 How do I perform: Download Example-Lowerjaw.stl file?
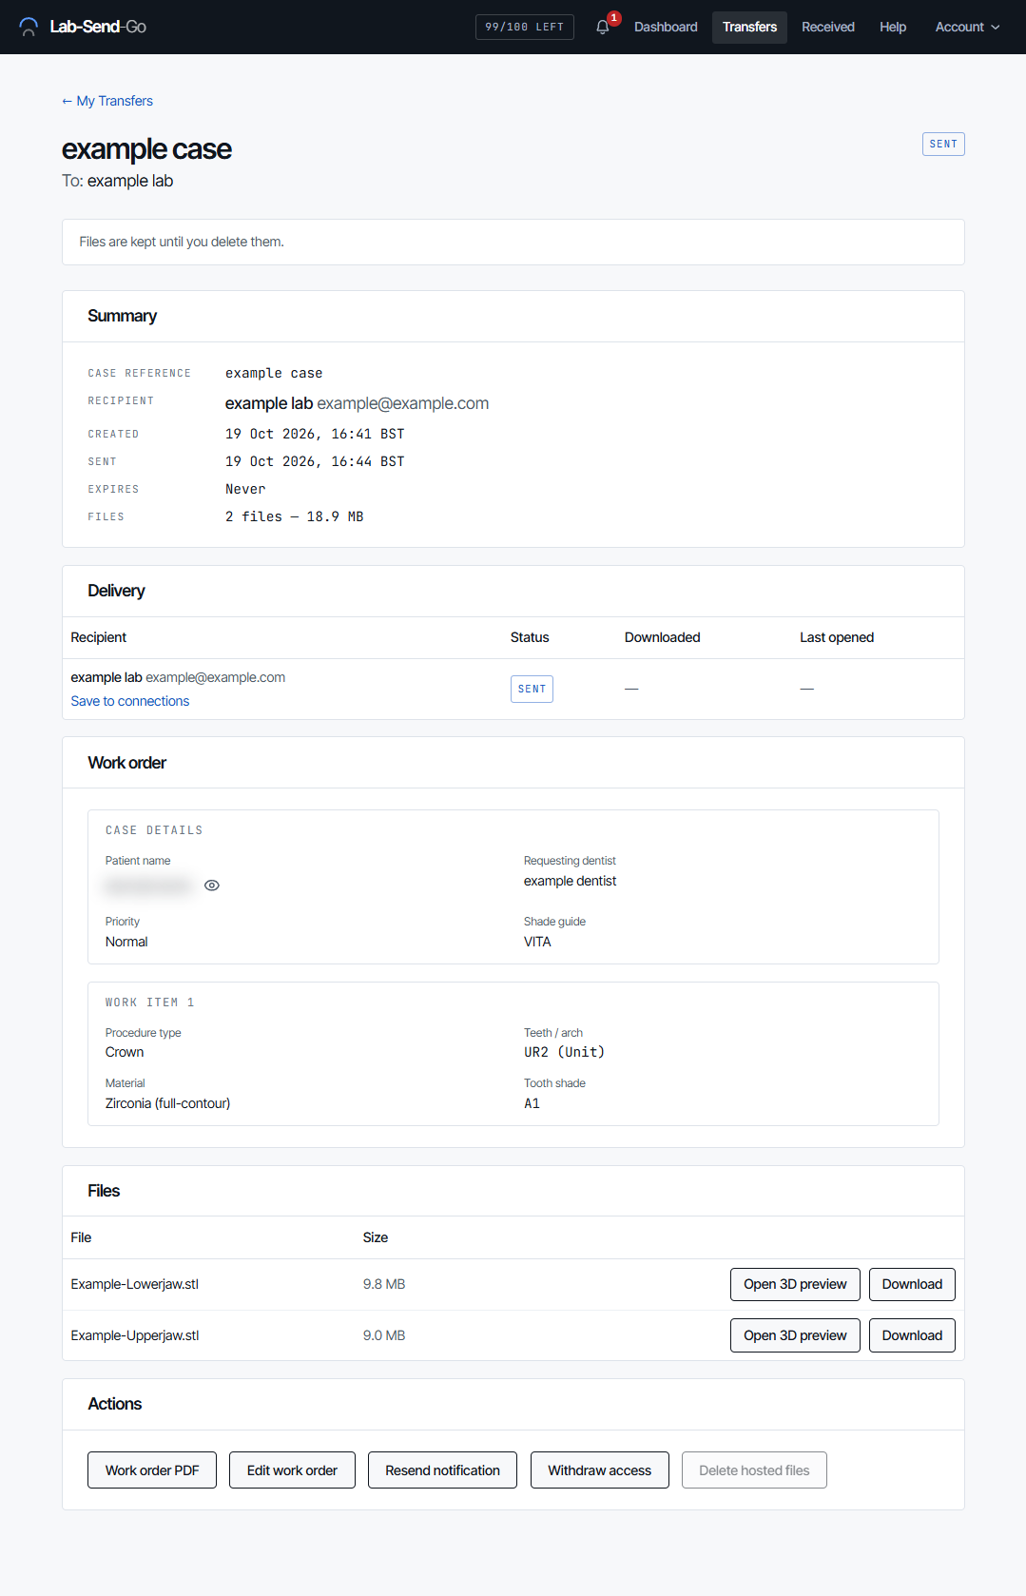(912, 1284)
